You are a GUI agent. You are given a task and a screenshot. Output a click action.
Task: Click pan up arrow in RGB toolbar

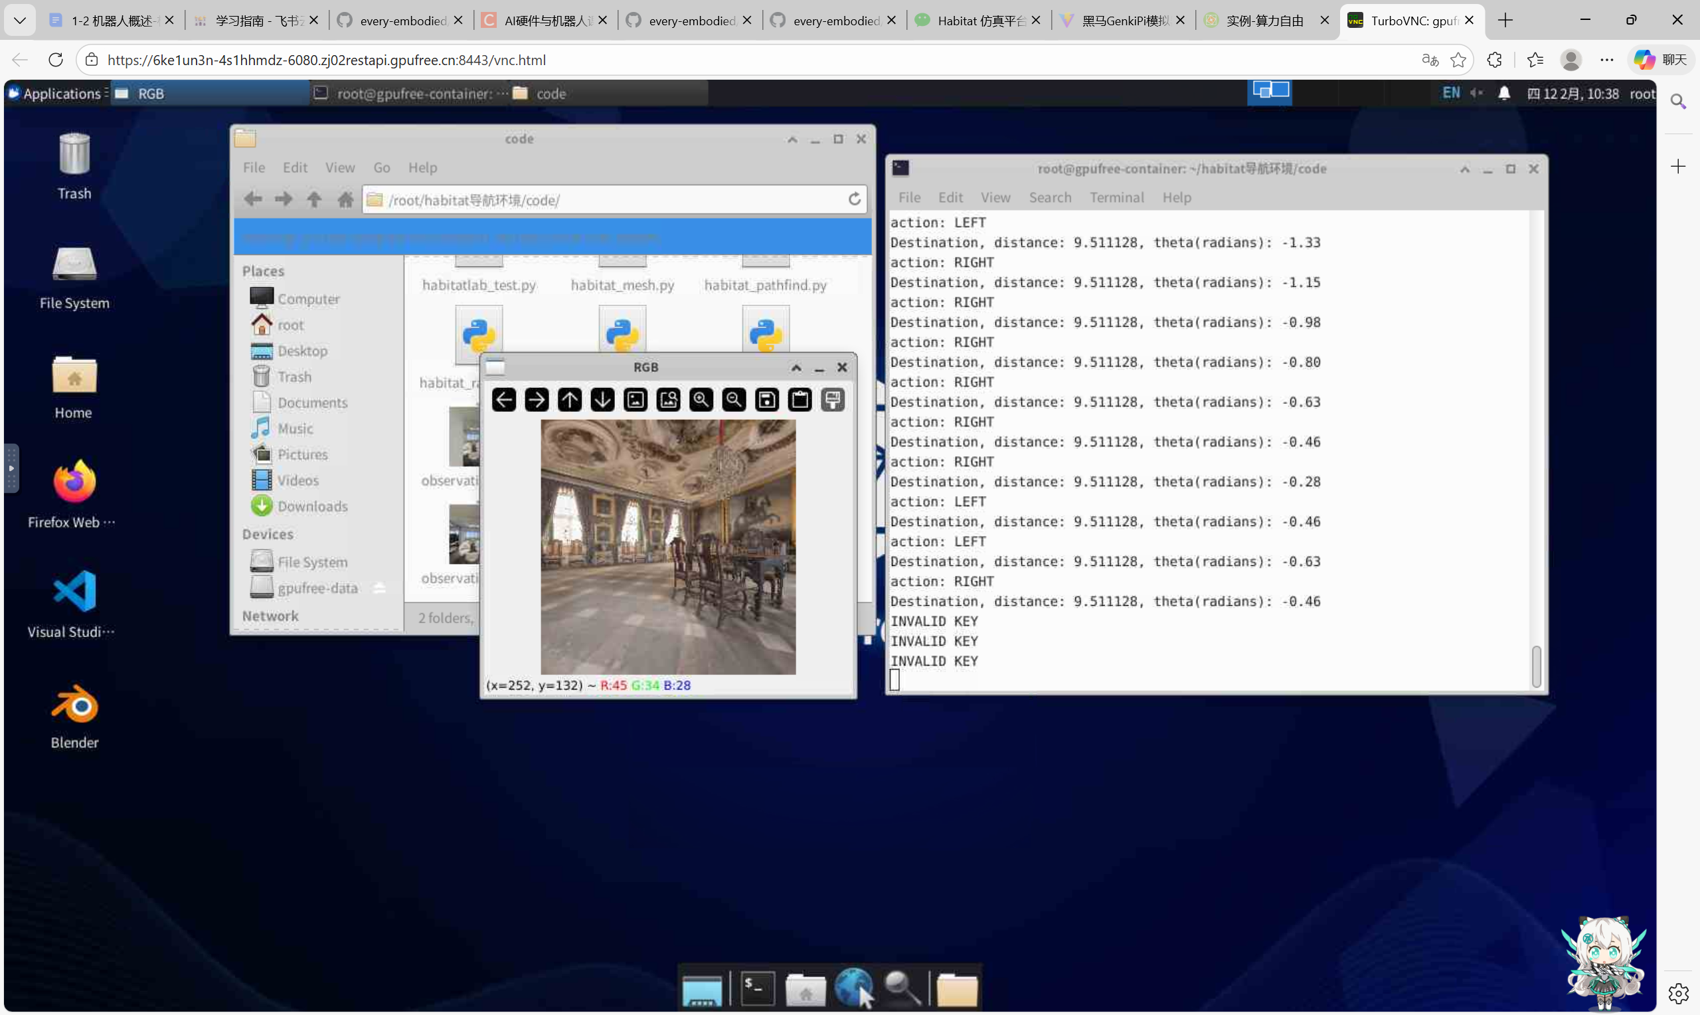(569, 400)
